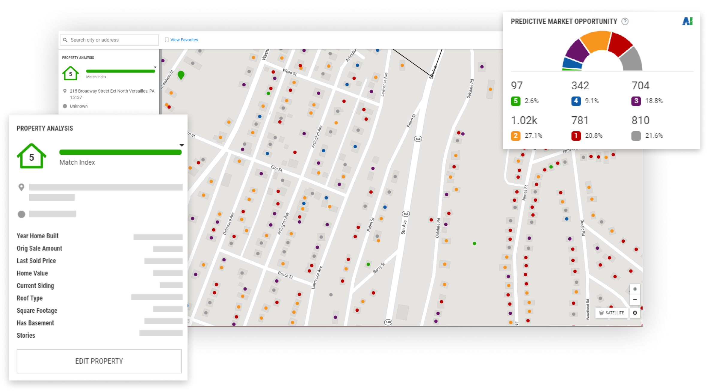Click the View Favorites link
Viewport: 707px width, 392px height.
click(x=184, y=40)
